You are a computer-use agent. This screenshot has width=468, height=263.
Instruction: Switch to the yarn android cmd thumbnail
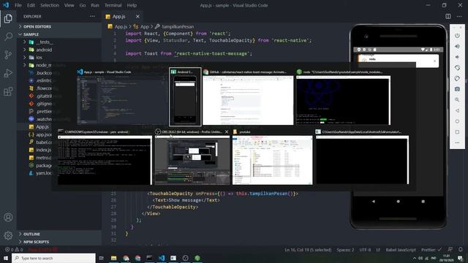(105, 157)
